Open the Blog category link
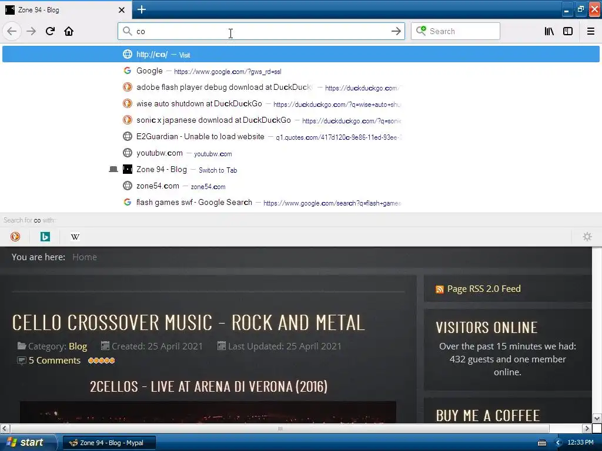The width and height of the screenshot is (602, 451). [x=78, y=346]
